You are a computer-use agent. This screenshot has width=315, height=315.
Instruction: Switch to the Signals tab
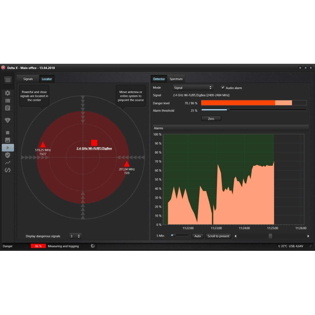28,79
